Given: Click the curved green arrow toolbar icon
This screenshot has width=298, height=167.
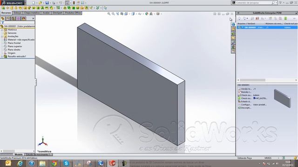Looking at the screenshot, I should coord(97,8).
